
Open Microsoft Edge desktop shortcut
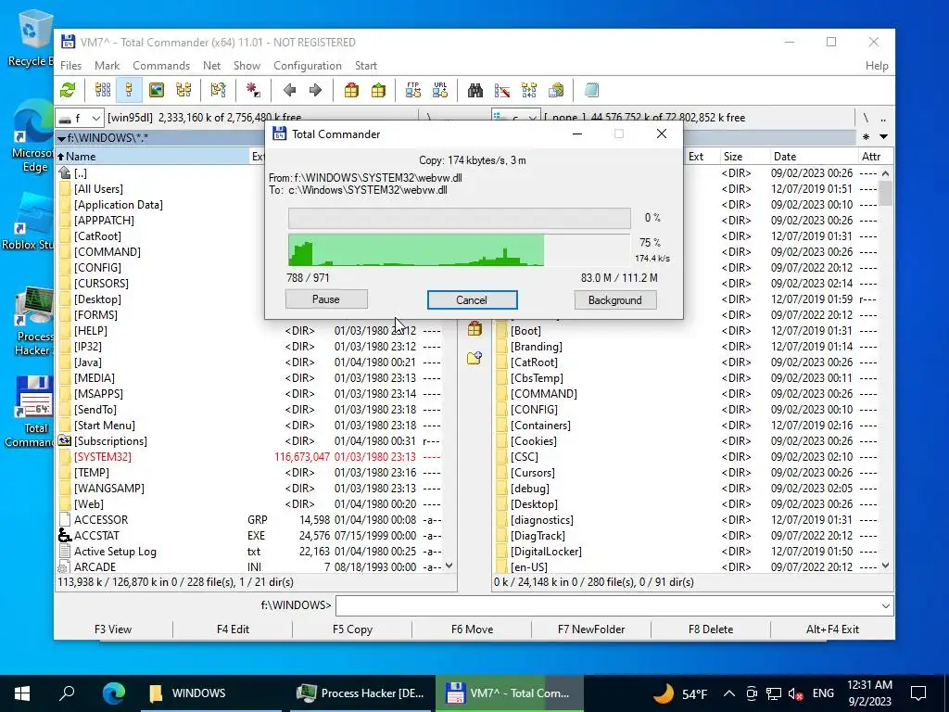(34, 137)
